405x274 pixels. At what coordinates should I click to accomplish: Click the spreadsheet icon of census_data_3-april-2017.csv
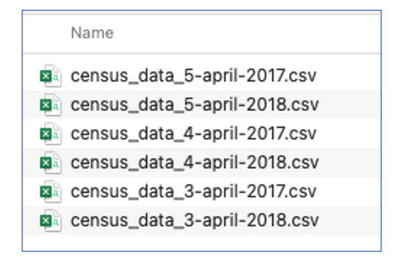point(51,192)
